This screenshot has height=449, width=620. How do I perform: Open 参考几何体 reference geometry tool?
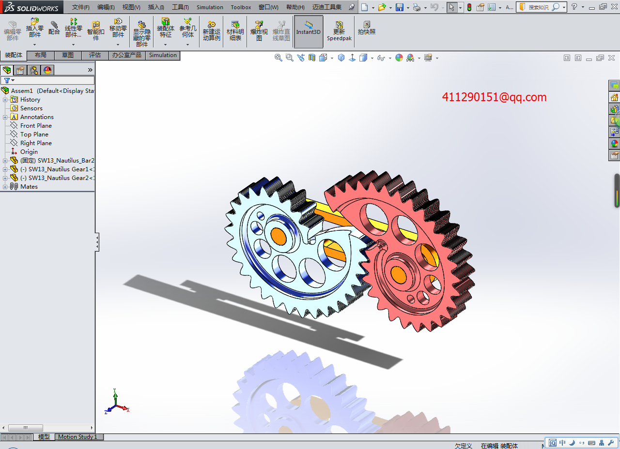tap(188, 28)
